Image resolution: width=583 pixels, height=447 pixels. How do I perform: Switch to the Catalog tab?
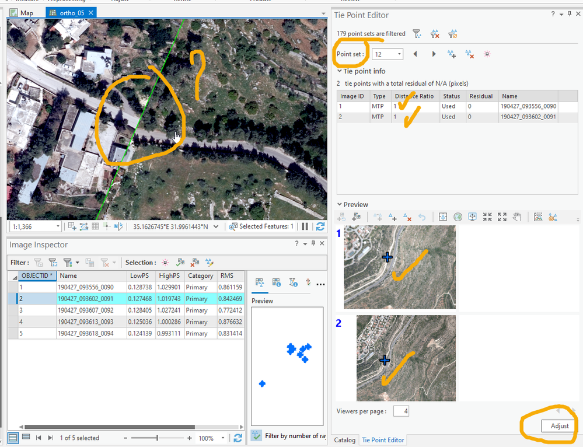click(x=344, y=440)
